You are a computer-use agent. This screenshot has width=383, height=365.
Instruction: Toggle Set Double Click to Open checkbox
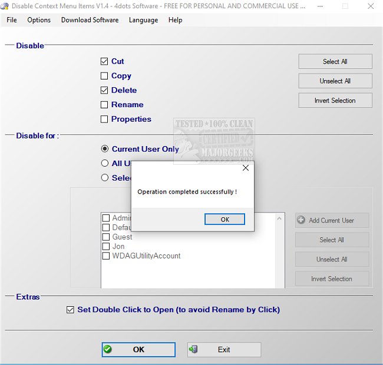point(70,310)
